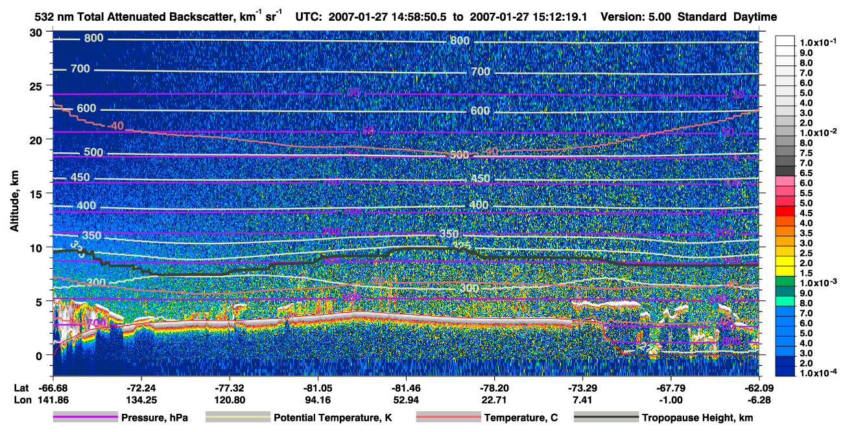
Task: Click the altitude tick label 10
Action: pos(38,247)
